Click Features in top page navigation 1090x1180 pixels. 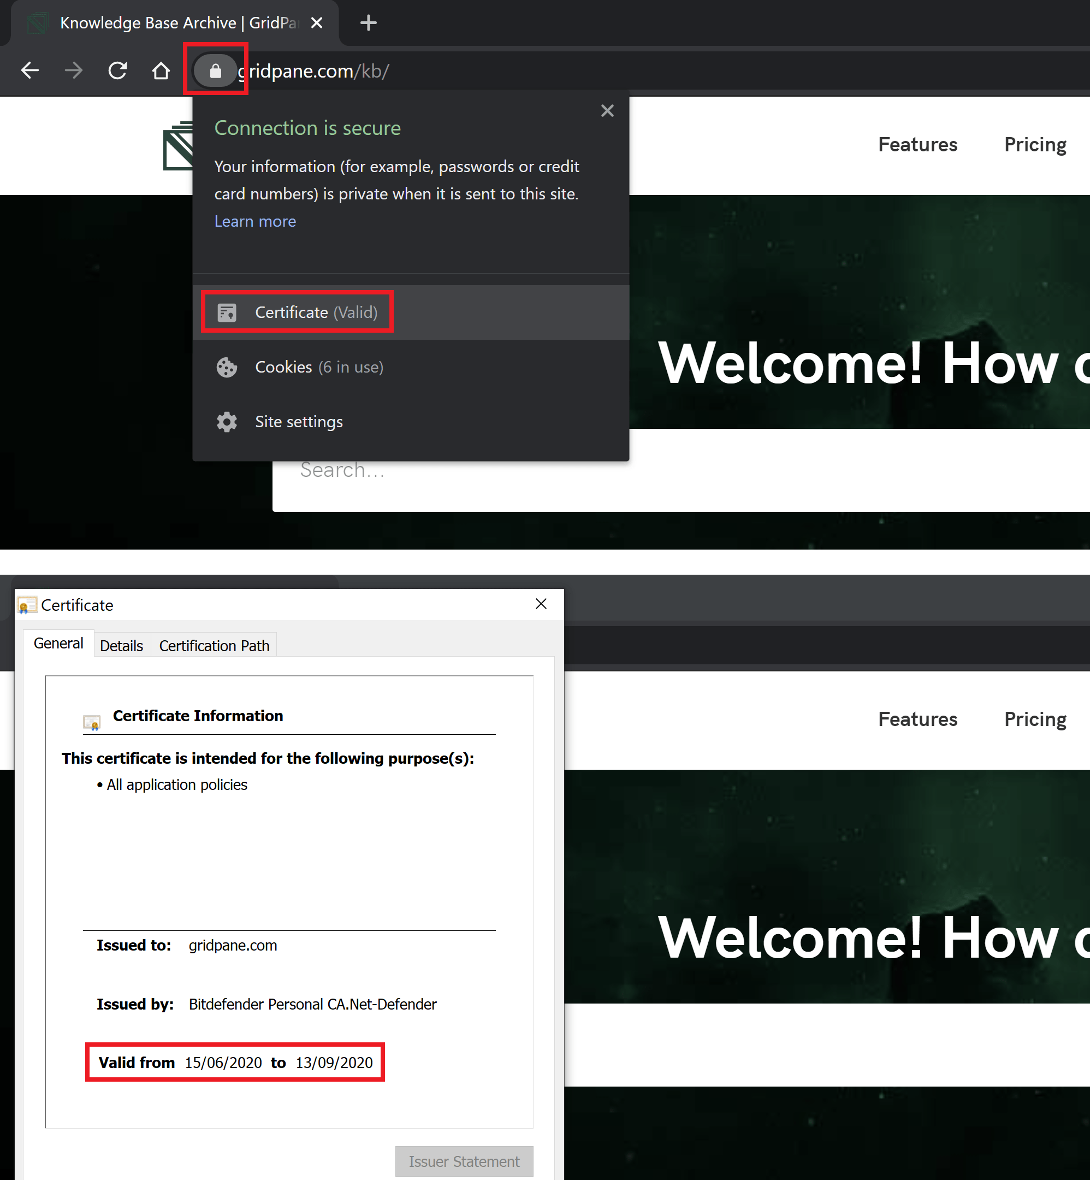pos(917,145)
